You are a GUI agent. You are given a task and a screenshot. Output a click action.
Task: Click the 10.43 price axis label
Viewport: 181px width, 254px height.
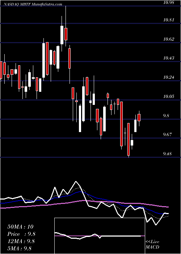[x=169, y=58]
